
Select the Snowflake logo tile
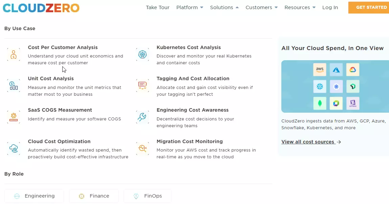(x=319, y=86)
